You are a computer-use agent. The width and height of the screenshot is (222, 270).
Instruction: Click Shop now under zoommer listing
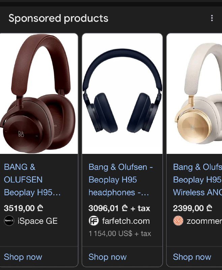pyautogui.click(x=192, y=257)
